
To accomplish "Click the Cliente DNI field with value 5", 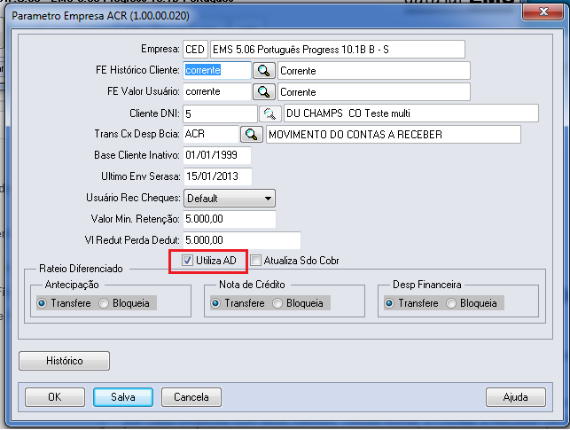I will tap(221, 113).
